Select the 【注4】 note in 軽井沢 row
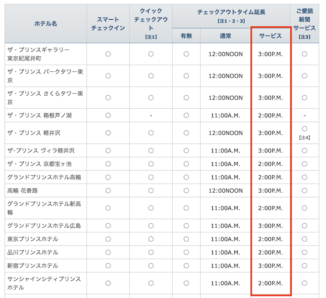Screen dimensions: 326x298 click(x=305, y=138)
